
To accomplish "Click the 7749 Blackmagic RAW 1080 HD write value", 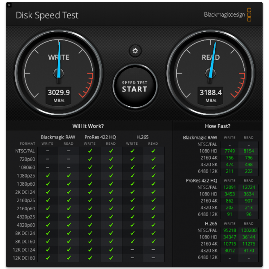I will [230, 151].
